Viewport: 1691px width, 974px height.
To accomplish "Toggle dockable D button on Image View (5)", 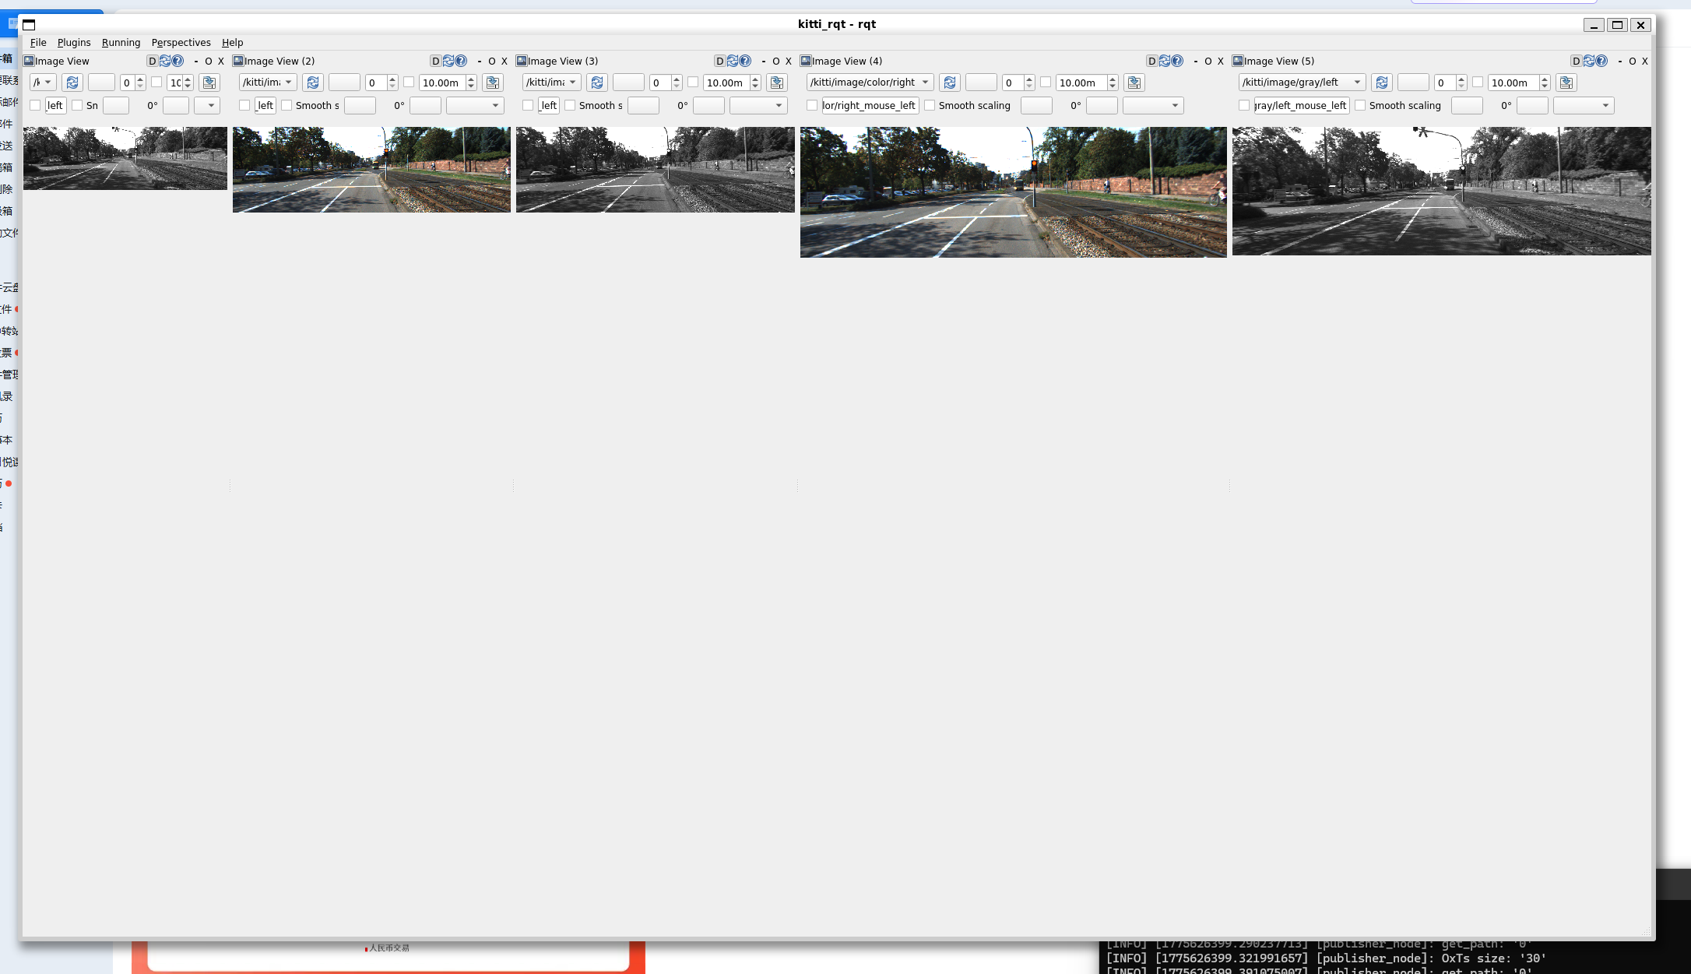I will (1577, 61).
